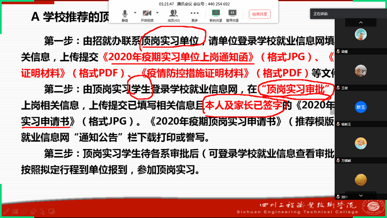The width and height of the screenshot is (387, 218).
Task: Pause the screen sharing
Action: pyautogui.click(x=232, y=14)
